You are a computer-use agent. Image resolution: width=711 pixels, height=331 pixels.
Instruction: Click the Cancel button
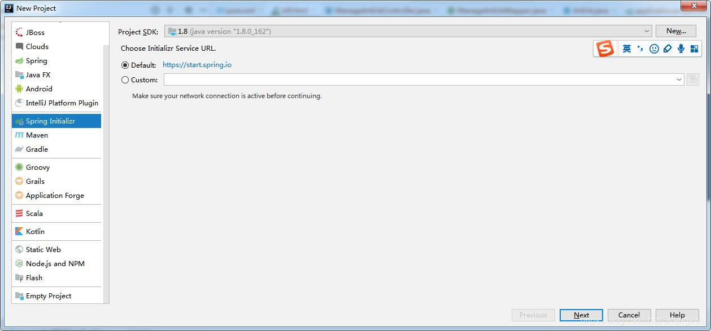pyautogui.click(x=629, y=315)
